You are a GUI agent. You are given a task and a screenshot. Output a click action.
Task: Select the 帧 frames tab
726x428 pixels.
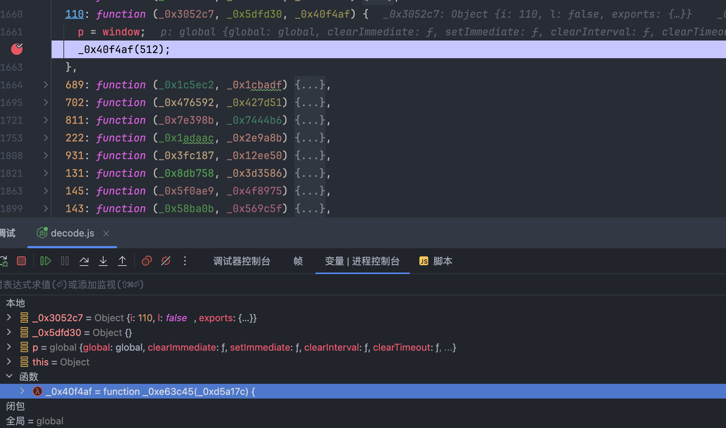point(298,261)
